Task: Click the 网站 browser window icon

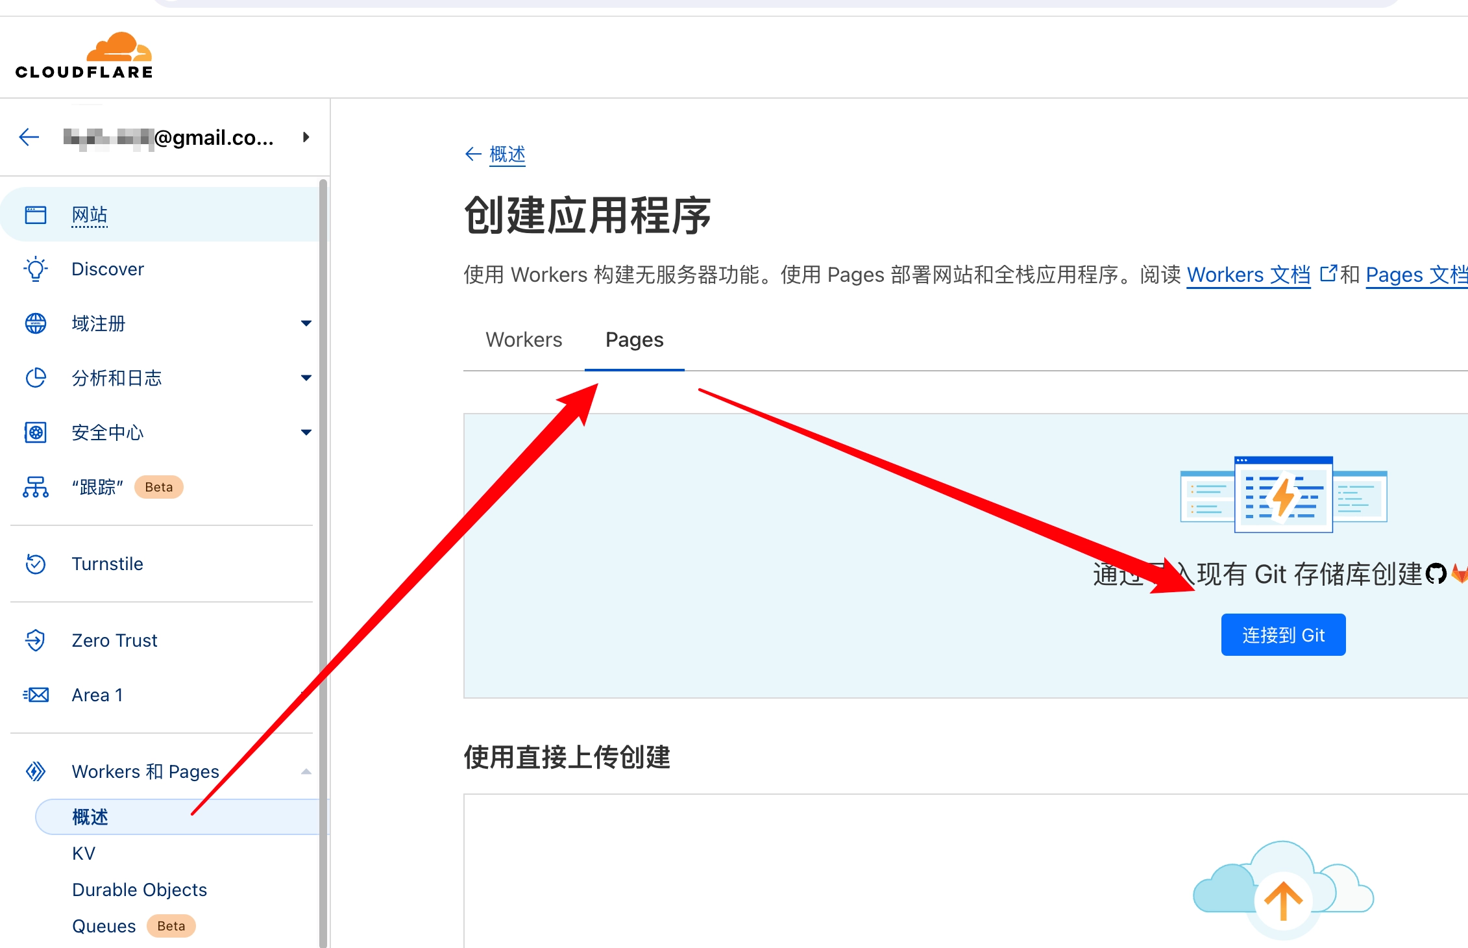Action: (x=36, y=215)
